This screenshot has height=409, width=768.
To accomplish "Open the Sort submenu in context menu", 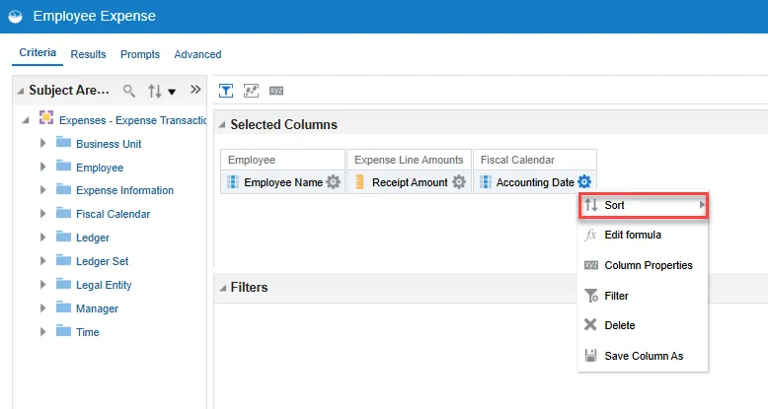I will 643,205.
